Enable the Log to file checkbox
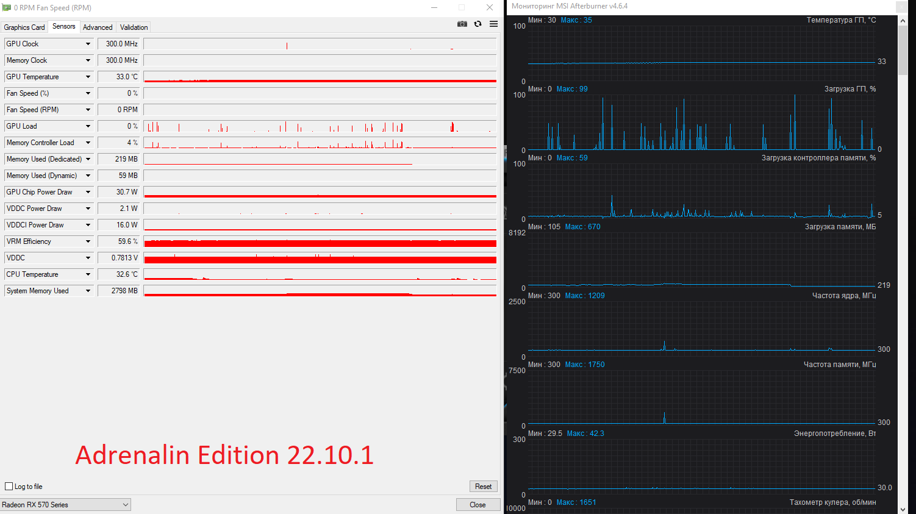This screenshot has width=916, height=514. (x=9, y=487)
